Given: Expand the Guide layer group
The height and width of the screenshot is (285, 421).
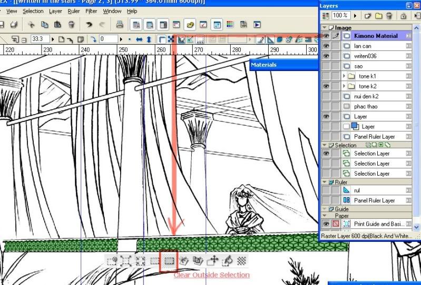Looking at the screenshot, I should (x=324, y=209).
